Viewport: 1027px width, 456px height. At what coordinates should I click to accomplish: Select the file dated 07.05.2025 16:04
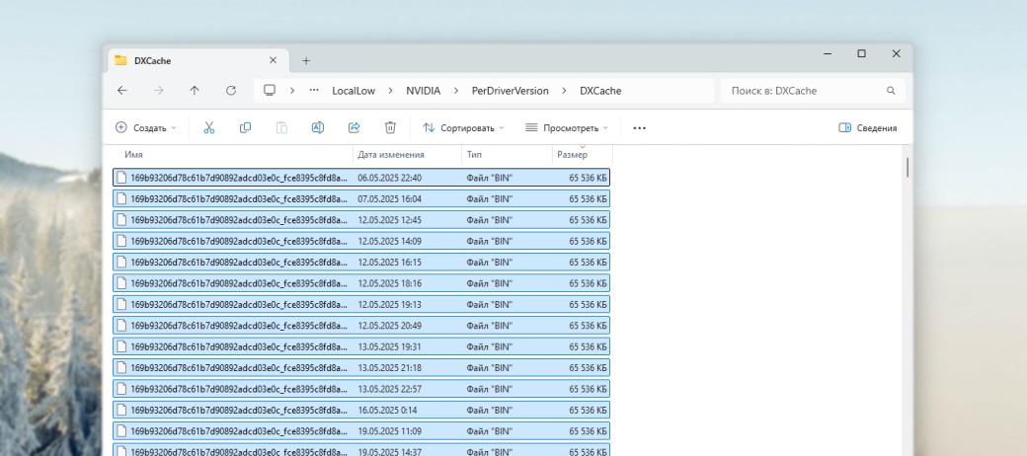coord(361,199)
